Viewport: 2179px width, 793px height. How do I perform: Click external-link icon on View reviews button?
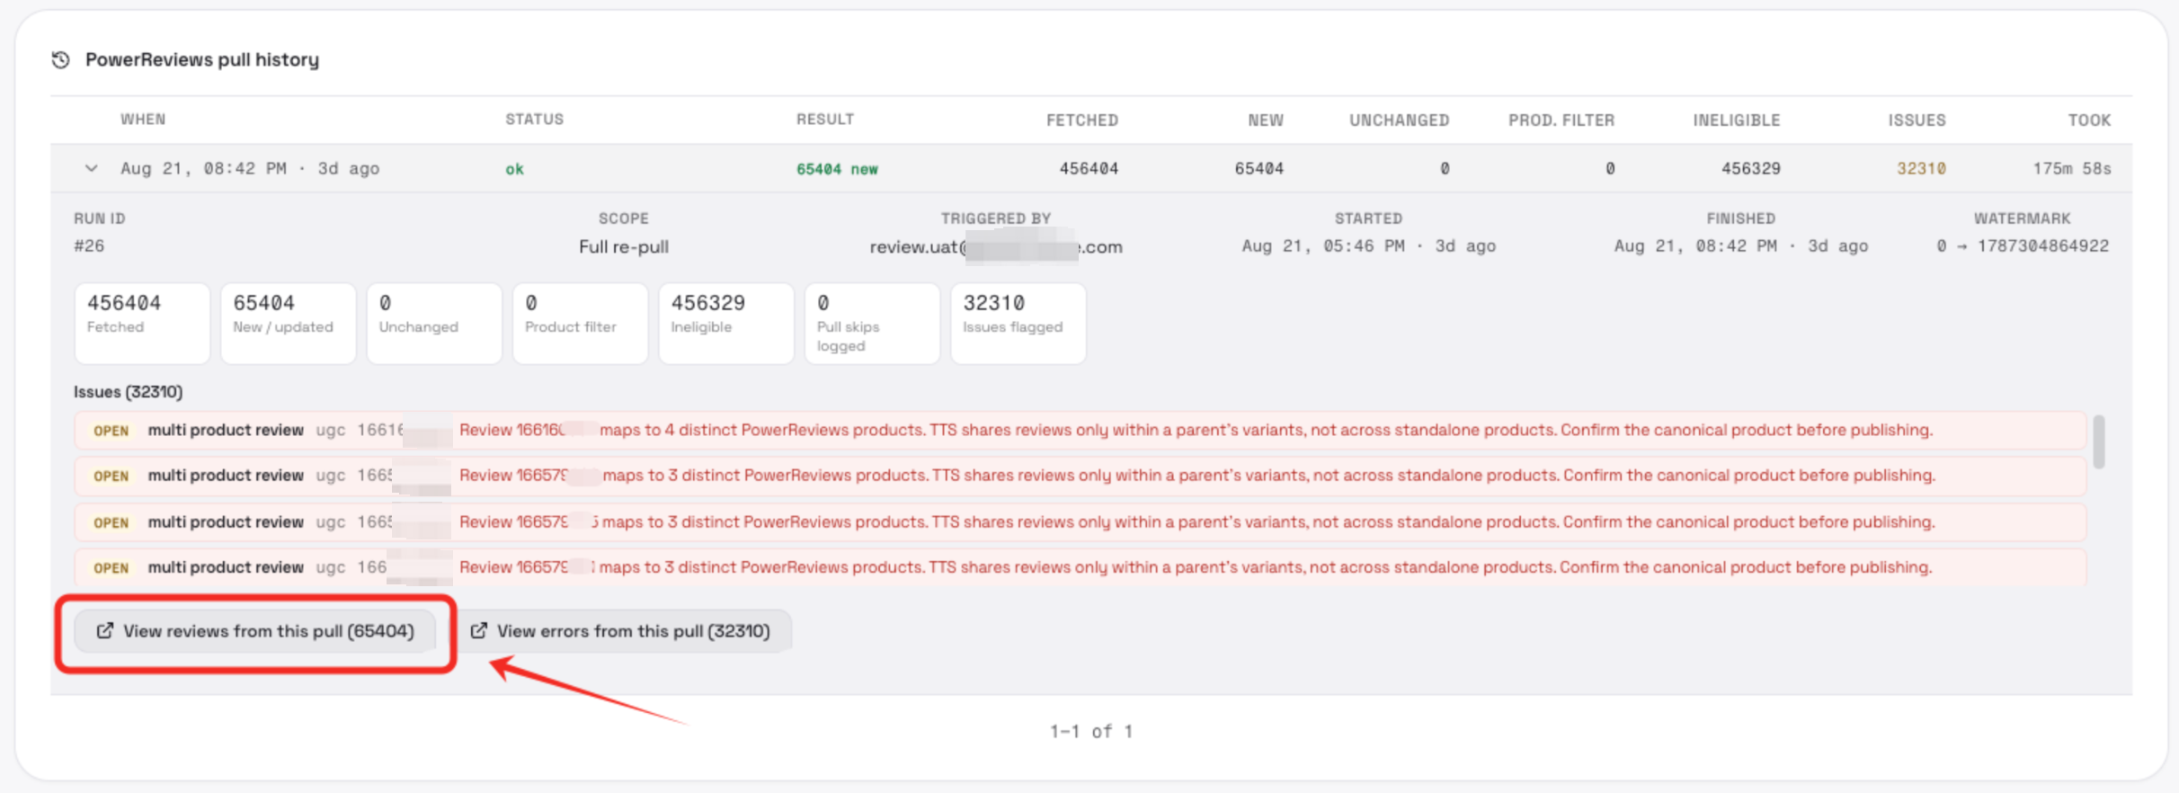105,631
